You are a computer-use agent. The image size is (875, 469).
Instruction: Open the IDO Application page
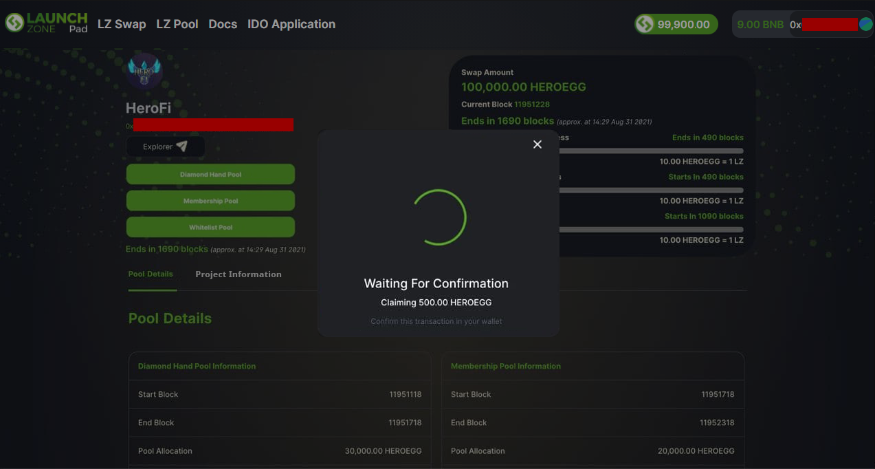(291, 24)
